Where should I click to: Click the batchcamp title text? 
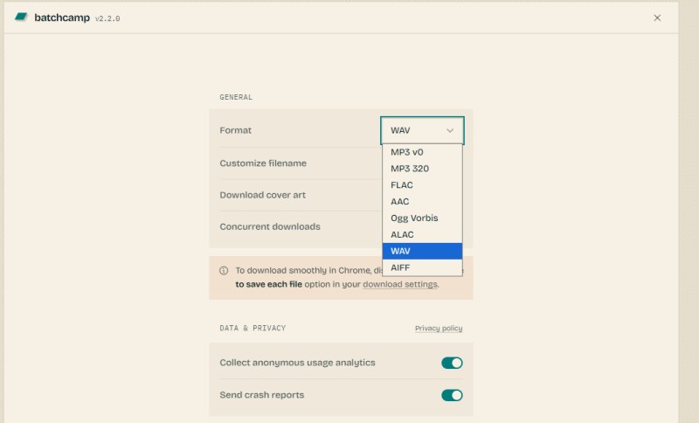62,17
